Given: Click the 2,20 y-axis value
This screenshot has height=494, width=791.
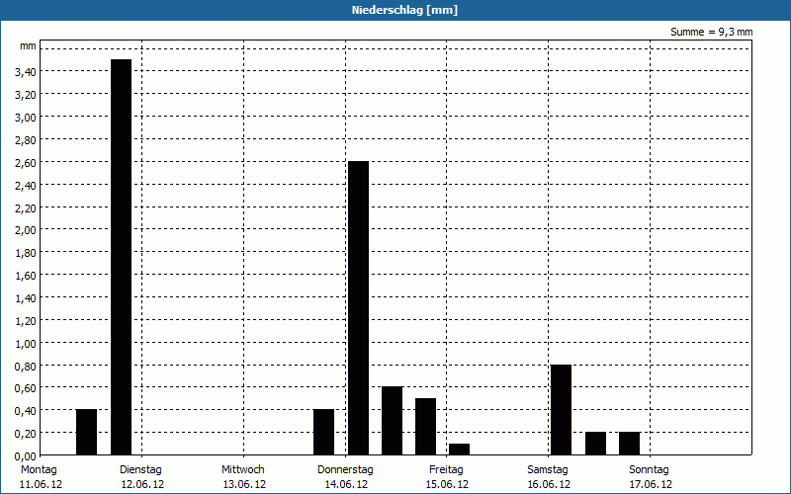Looking at the screenshot, I should point(26,208).
